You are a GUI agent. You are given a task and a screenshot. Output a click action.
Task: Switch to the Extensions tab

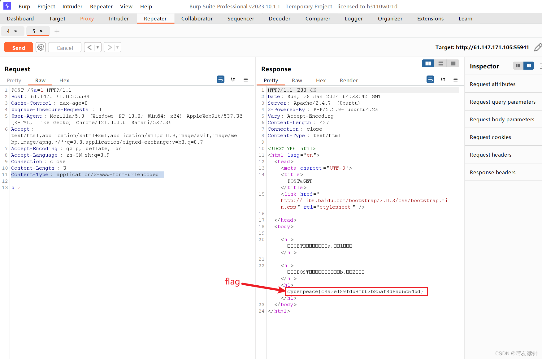[430, 19]
